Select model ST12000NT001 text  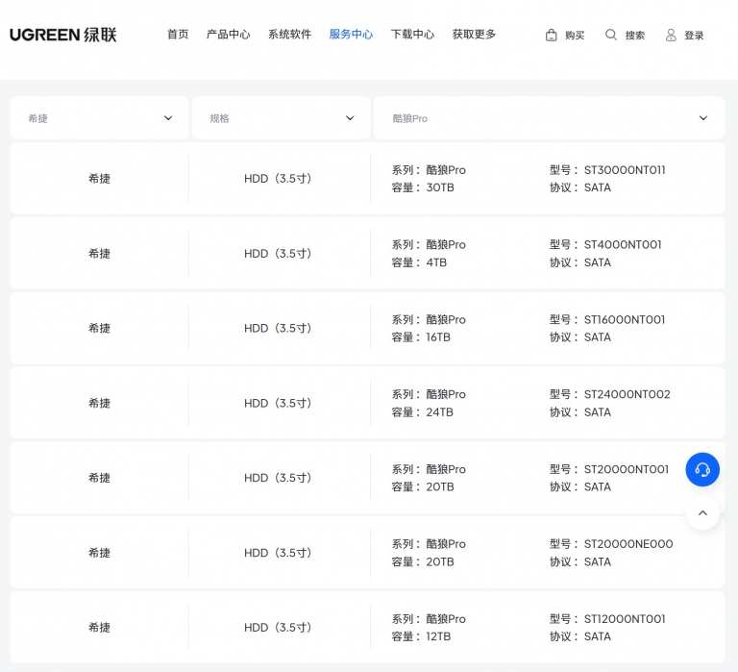click(x=625, y=619)
